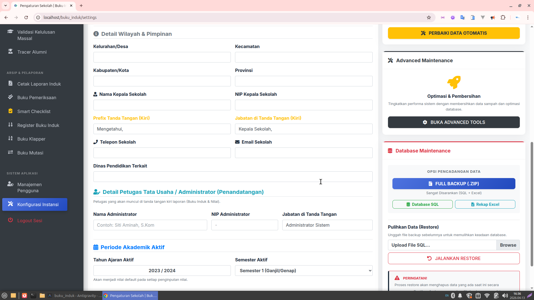Click the Browse button for SQL upload
The width and height of the screenshot is (534, 300).
tap(508, 245)
